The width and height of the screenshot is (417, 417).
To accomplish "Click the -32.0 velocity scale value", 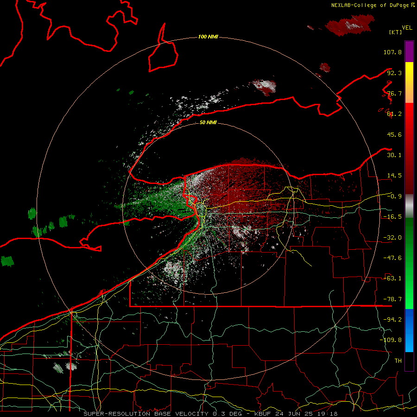I will [392, 238].
